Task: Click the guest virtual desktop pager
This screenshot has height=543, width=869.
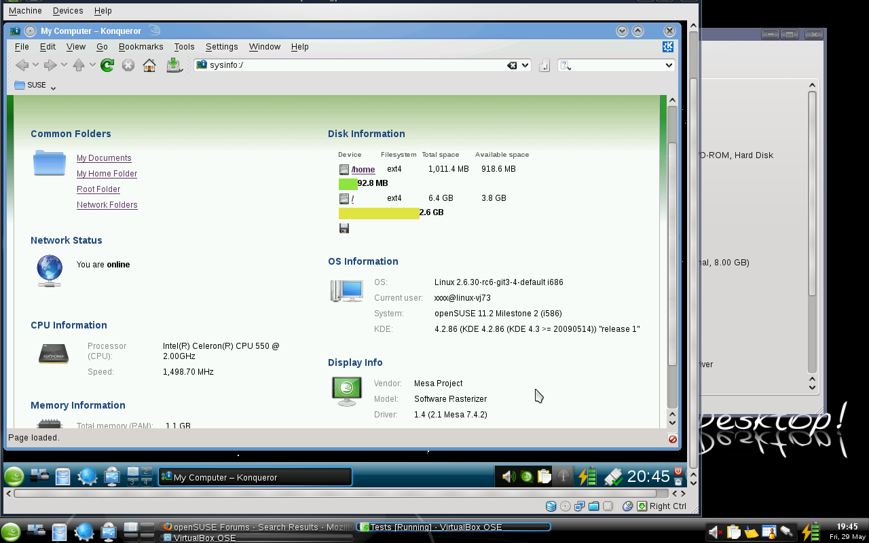Action: (x=139, y=476)
